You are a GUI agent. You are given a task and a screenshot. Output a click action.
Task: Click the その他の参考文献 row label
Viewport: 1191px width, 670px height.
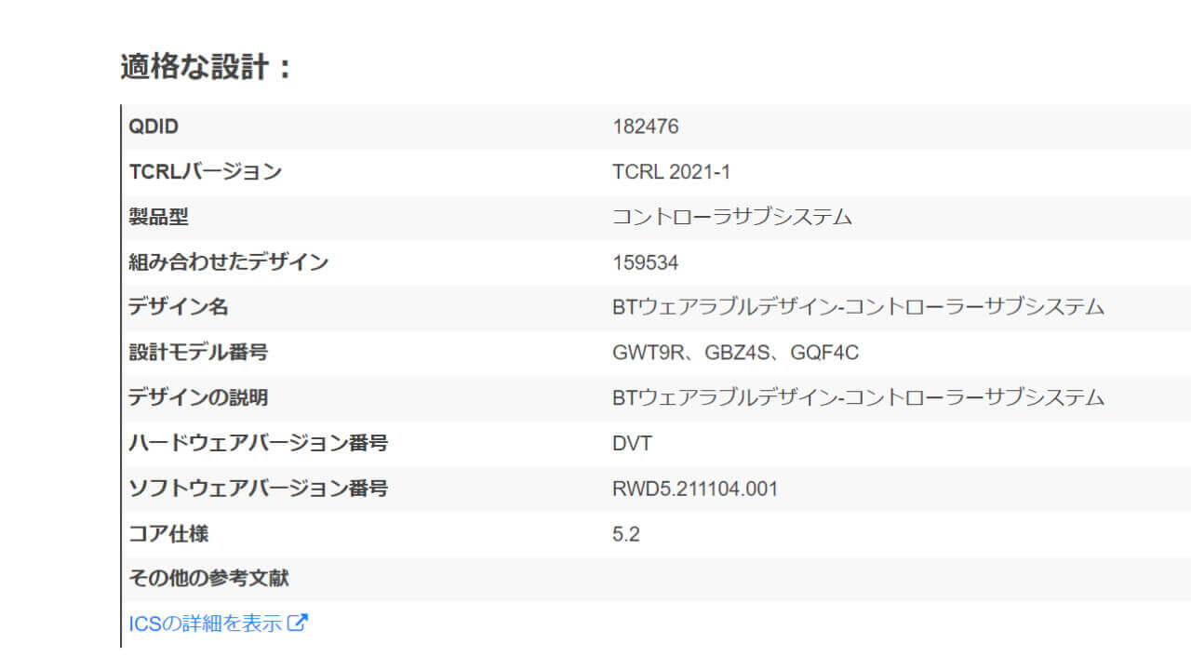(x=208, y=579)
